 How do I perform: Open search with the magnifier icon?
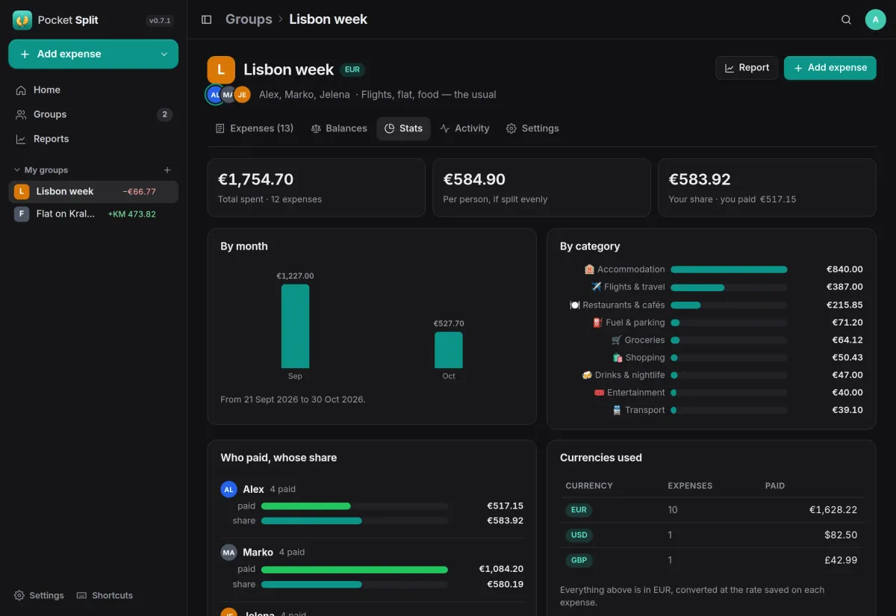(846, 19)
